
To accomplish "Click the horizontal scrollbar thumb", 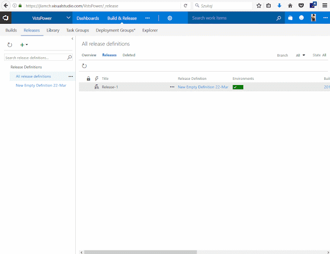I will click(x=140, y=252).
